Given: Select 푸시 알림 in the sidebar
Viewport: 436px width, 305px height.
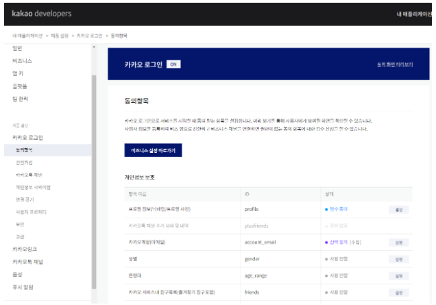Looking at the screenshot, I should pos(23,287).
